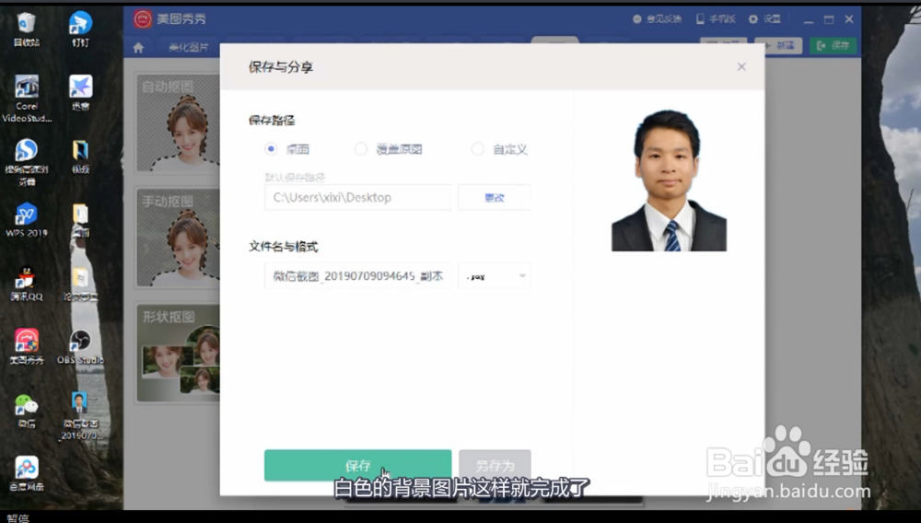Image resolution: width=921 pixels, height=523 pixels.
Task: Open the folder icon right of Tencent QQ
Action: [80, 283]
